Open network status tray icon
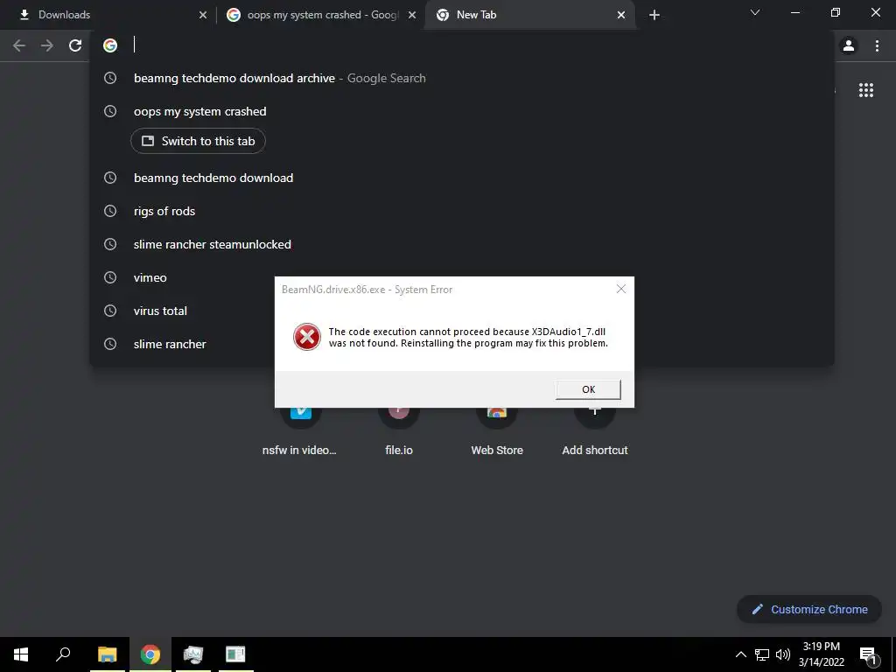Viewport: 896px width, 672px height. coord(762,654)
